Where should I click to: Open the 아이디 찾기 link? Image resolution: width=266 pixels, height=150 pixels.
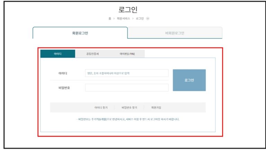[x=101, y=107]
